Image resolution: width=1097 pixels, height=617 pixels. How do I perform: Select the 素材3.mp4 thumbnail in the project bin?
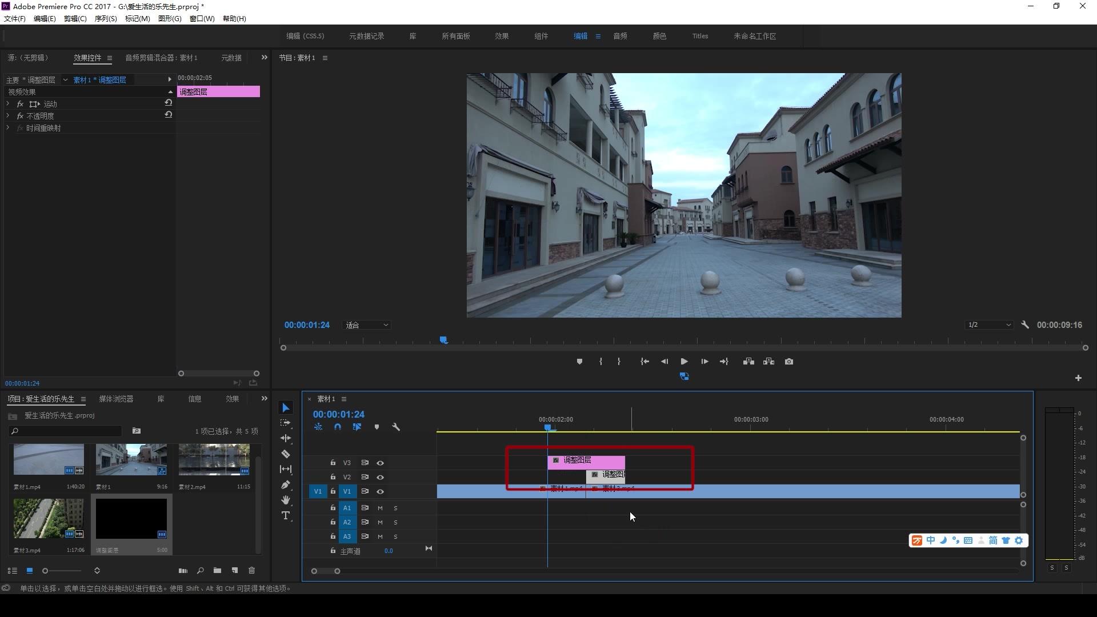coord(49,518)
